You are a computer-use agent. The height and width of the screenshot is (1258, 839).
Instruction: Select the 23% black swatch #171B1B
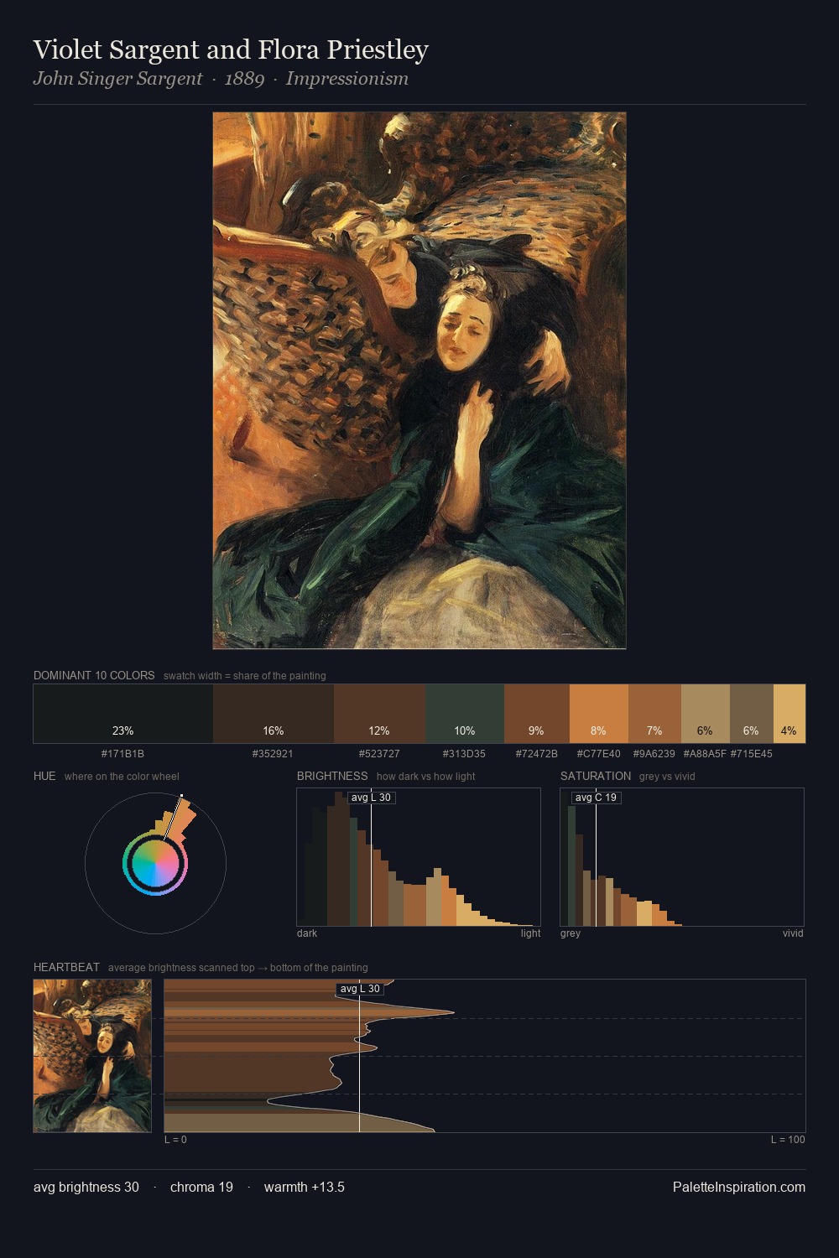click(123, 714)
